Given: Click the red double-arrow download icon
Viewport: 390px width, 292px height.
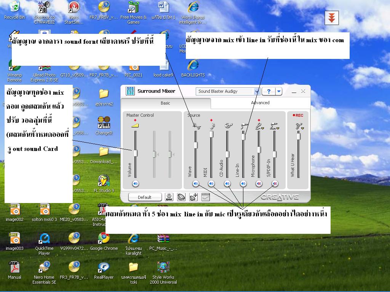Looking at the screenshot, I should click(x=332, y=17).
